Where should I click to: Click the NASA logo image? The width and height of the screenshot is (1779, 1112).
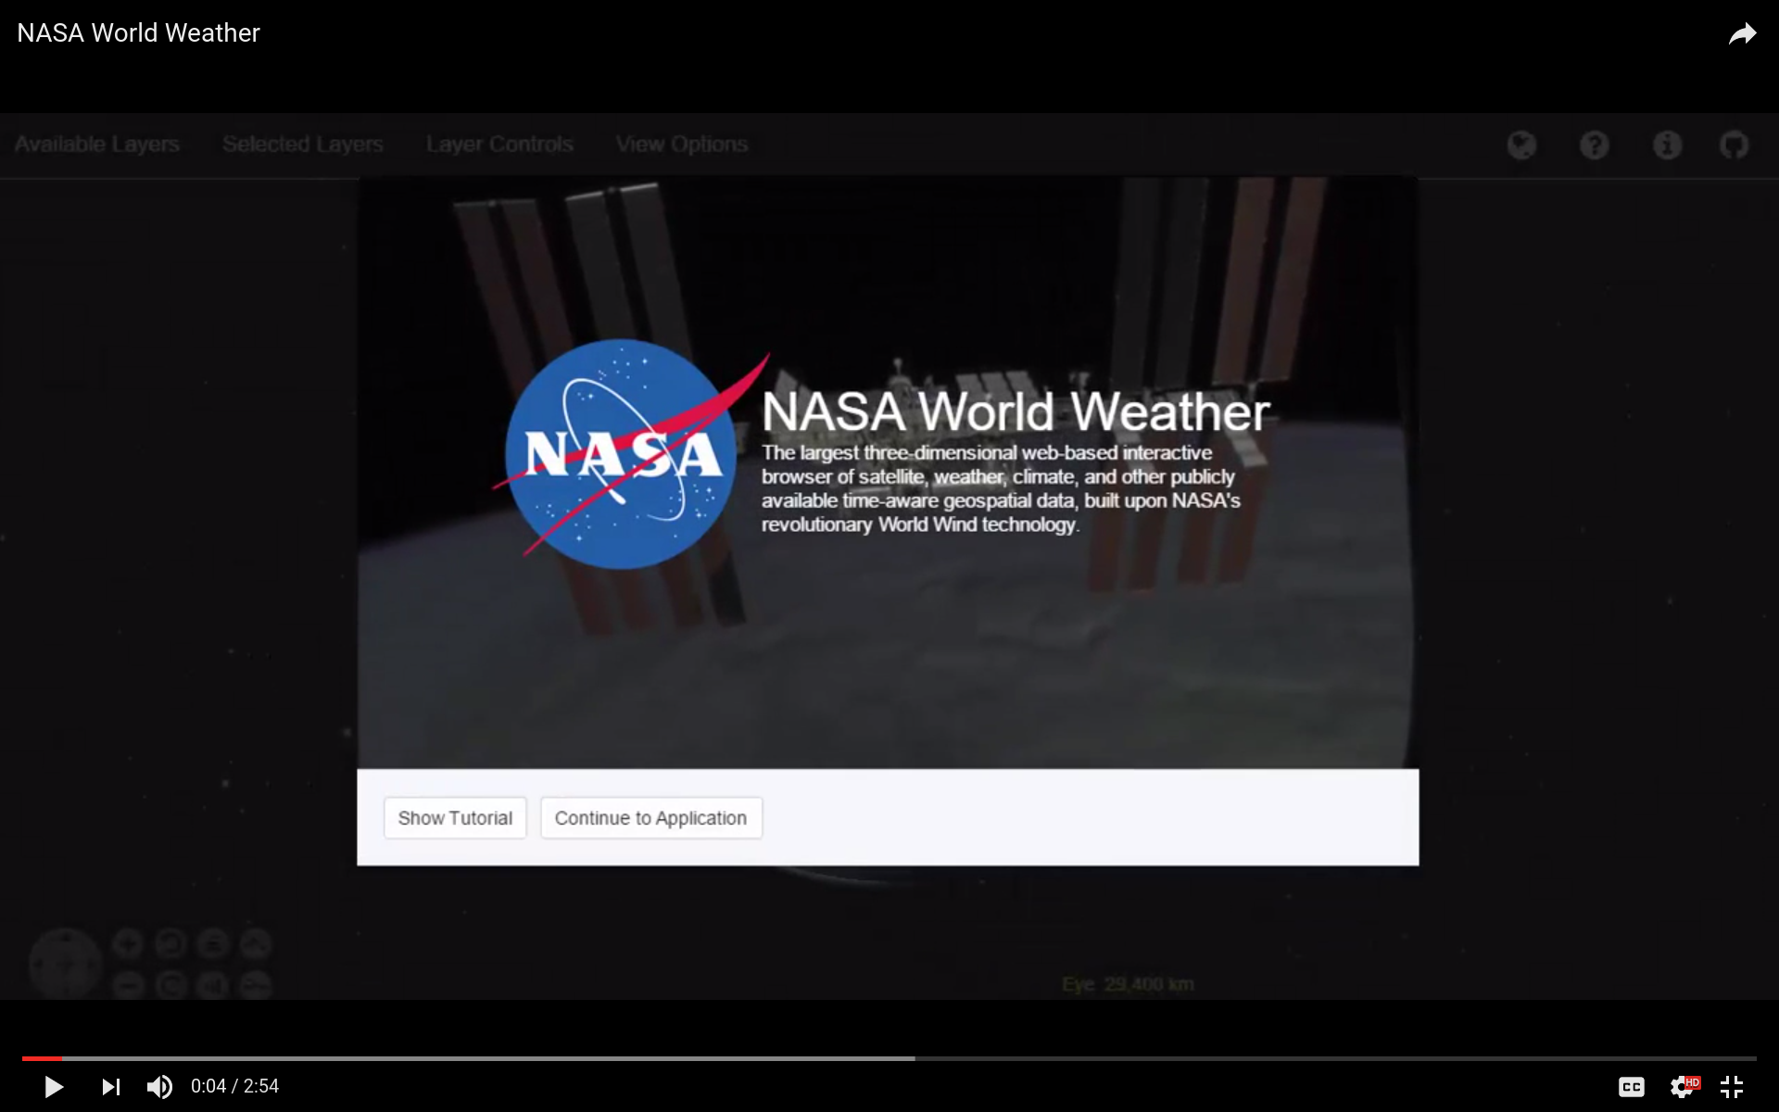tap(621, 454)
